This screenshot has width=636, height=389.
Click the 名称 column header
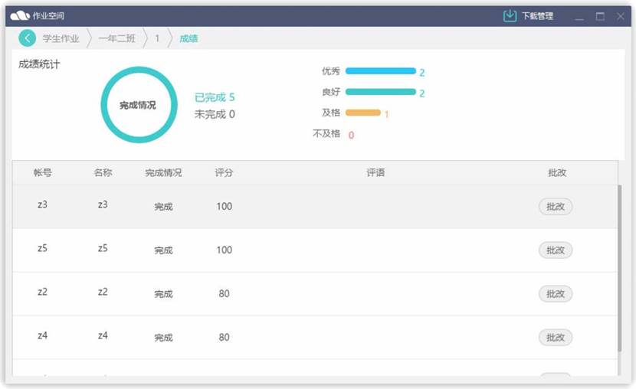point(103,172)
